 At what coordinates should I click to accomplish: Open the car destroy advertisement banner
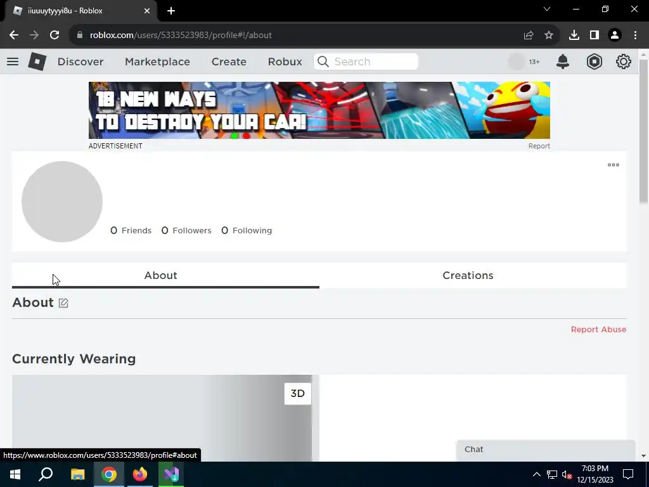[x=319, y=110]
